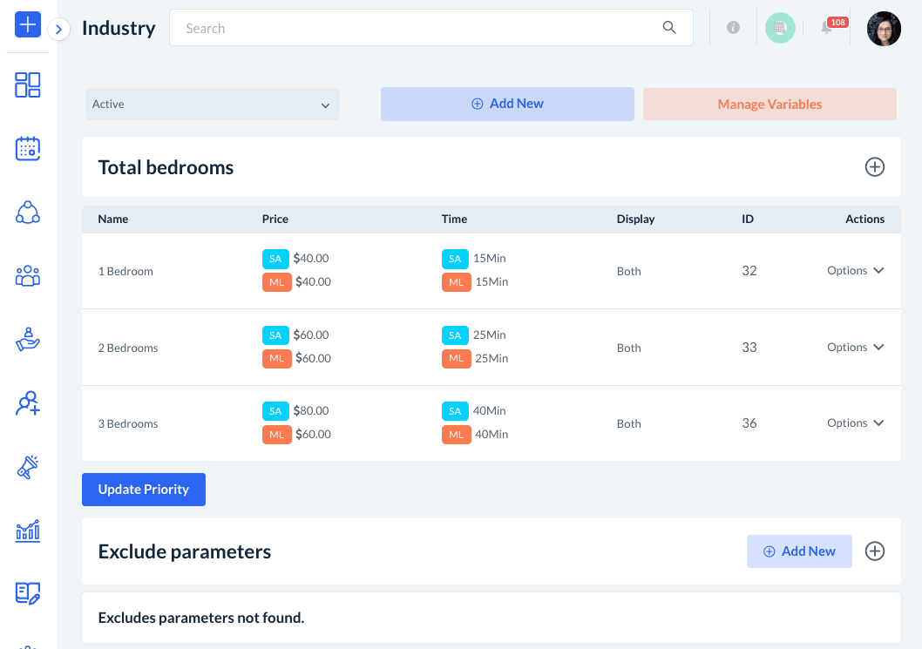Open the notifications bell with 108 badge

pos(826,28)
